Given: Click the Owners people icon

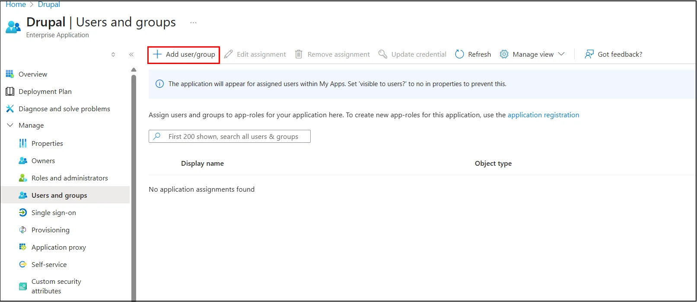Looking at the screenshot, I should (x=23, y=161).
